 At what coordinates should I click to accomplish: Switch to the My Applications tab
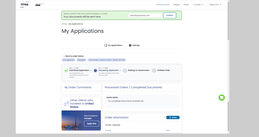pos(114,45)
